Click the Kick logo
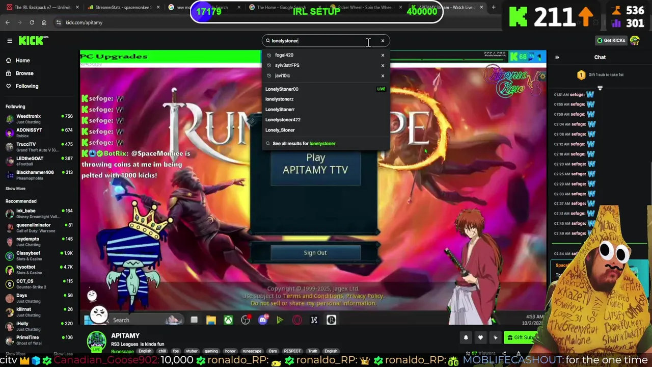 (33, 41)
